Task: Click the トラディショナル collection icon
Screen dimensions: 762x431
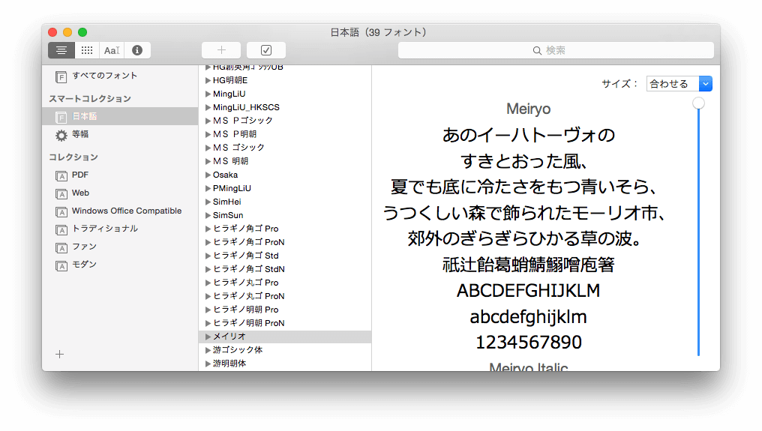Action: click(x=61, y=230)
